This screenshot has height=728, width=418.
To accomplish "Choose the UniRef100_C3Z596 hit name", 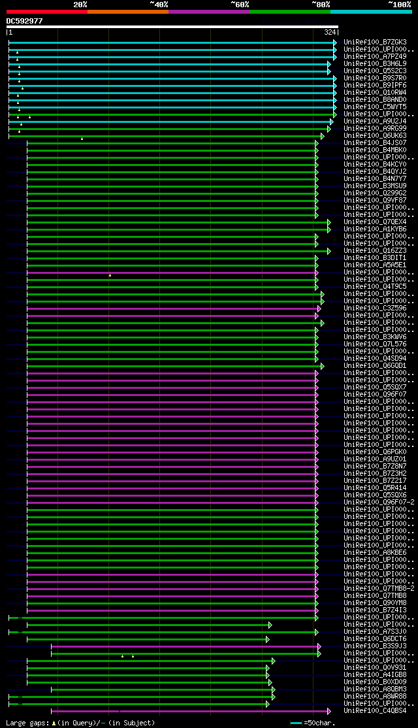I will point(376,308).
